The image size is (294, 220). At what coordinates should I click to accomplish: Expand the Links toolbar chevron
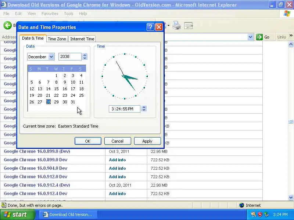click(291, 36)
